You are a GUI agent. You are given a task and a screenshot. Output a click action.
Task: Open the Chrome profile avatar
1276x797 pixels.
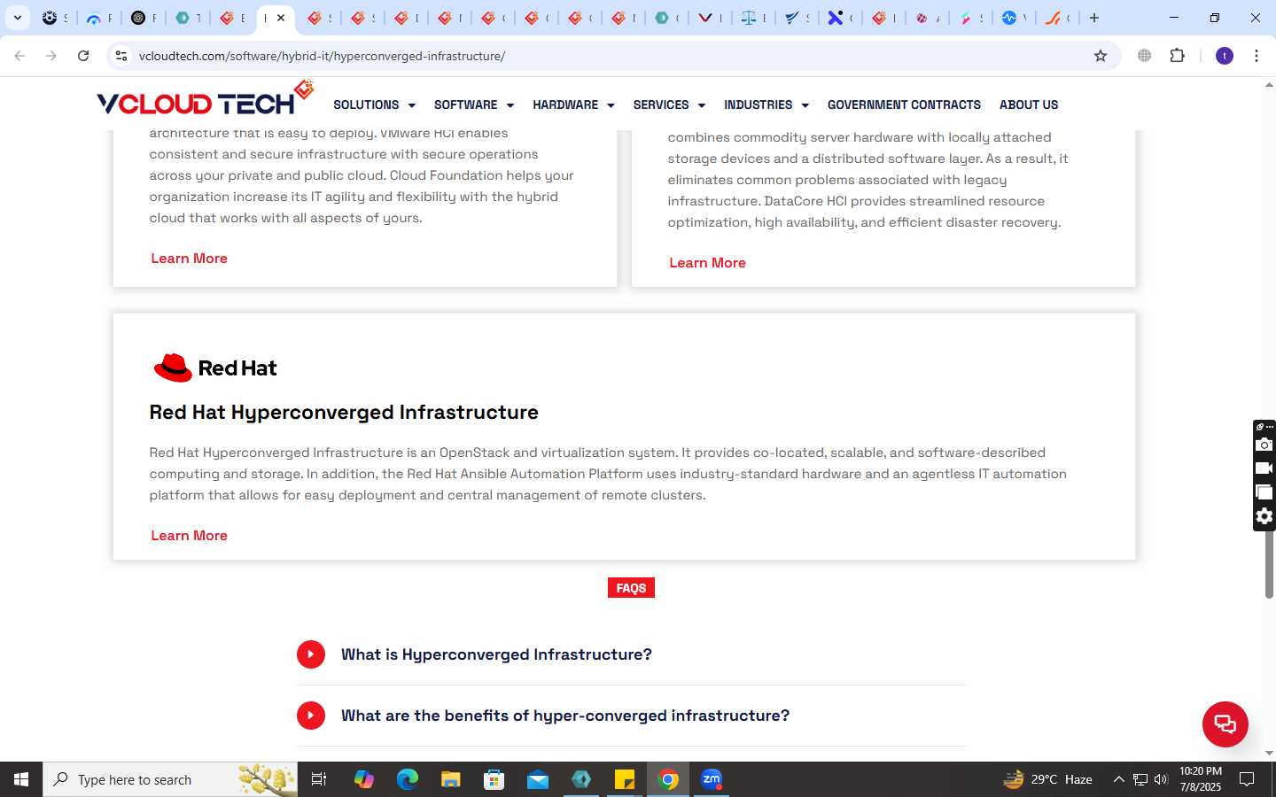pyautogui.click(x=1225, y=56)
